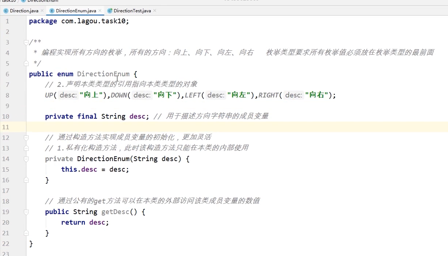Click the getDesc method name

(x=115, y=212)
